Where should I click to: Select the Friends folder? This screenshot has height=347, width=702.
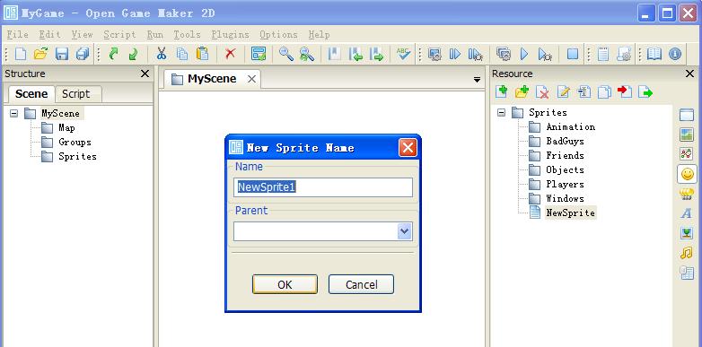point(565,156)
